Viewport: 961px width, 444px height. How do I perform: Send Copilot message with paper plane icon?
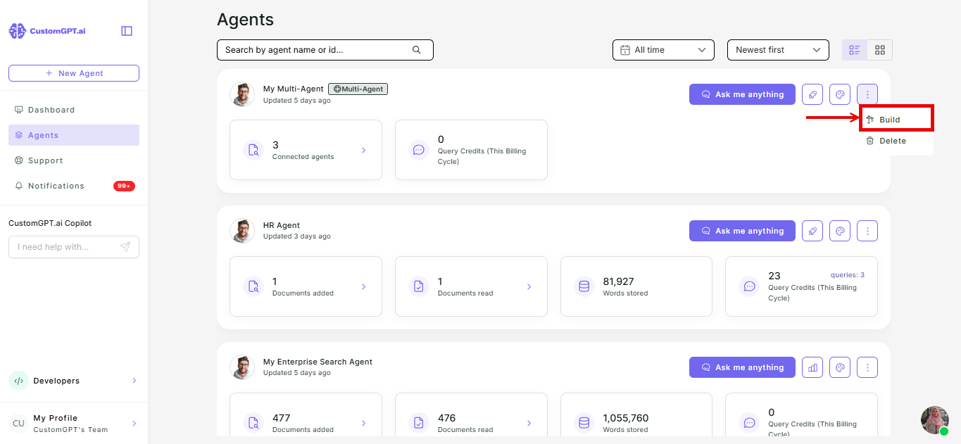pos(125,247)
